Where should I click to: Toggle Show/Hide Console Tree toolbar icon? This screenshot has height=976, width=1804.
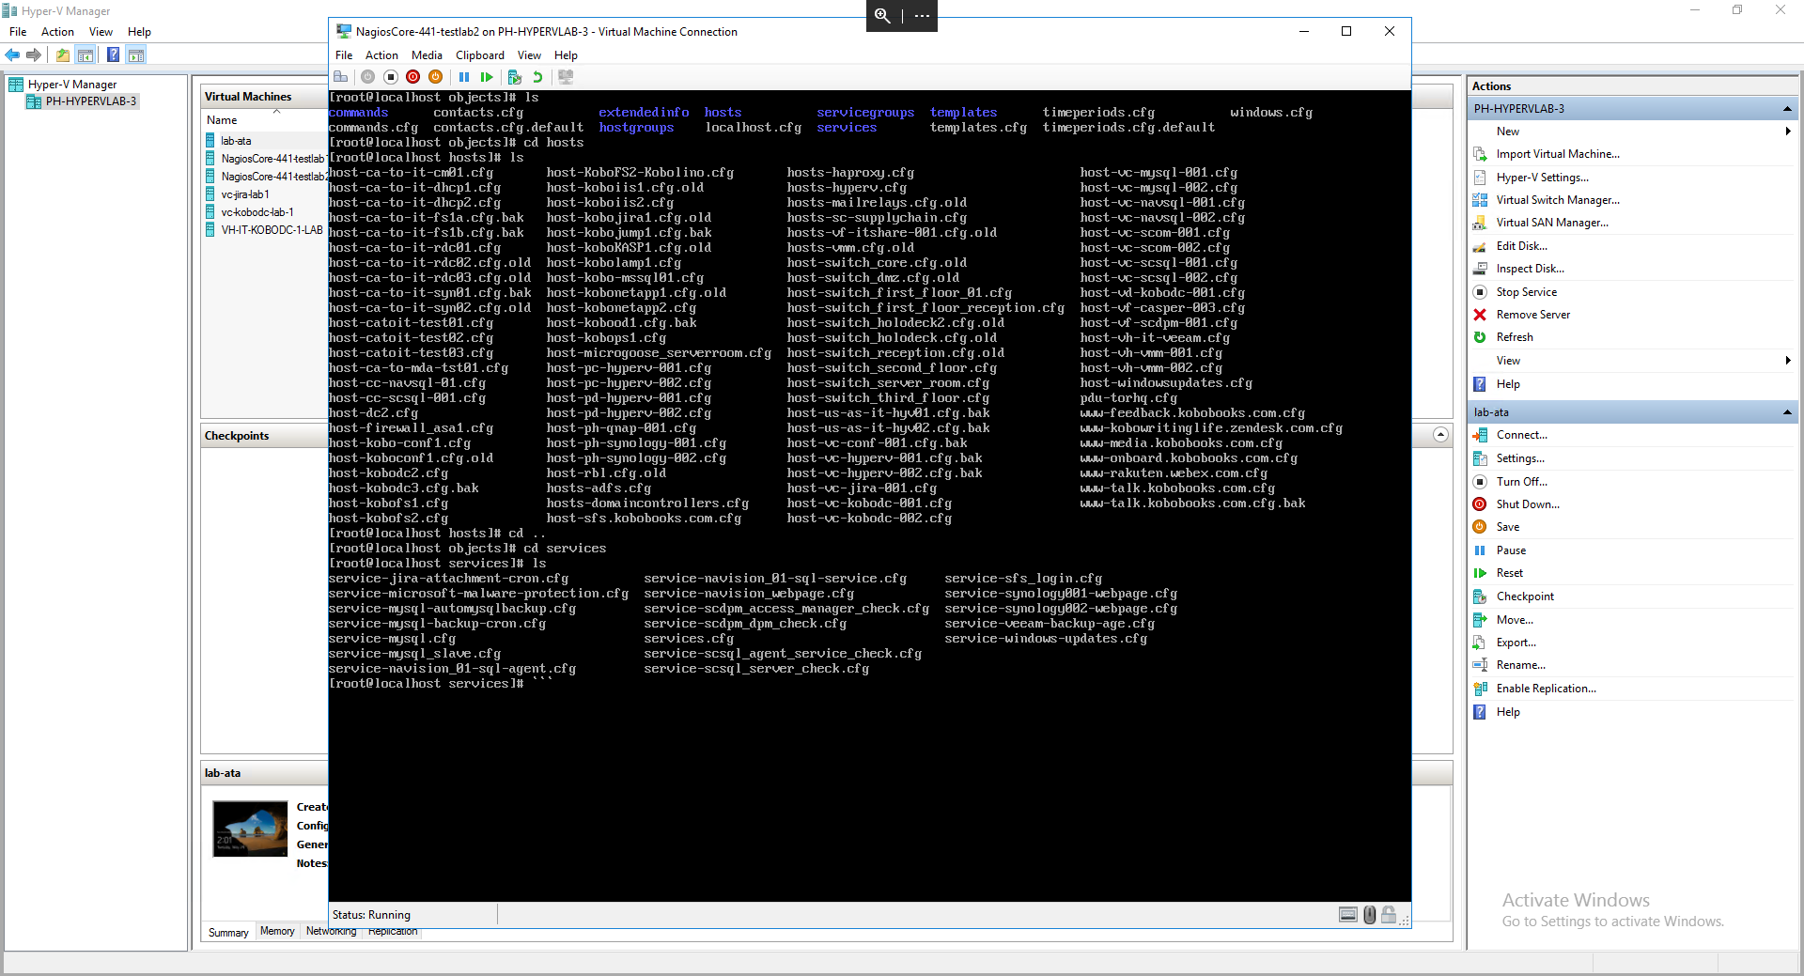(x=86, y=55)
